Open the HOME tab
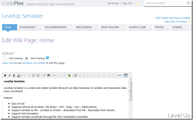The width and height of the screenshot is (193, 120). click(x=10, y=27)
